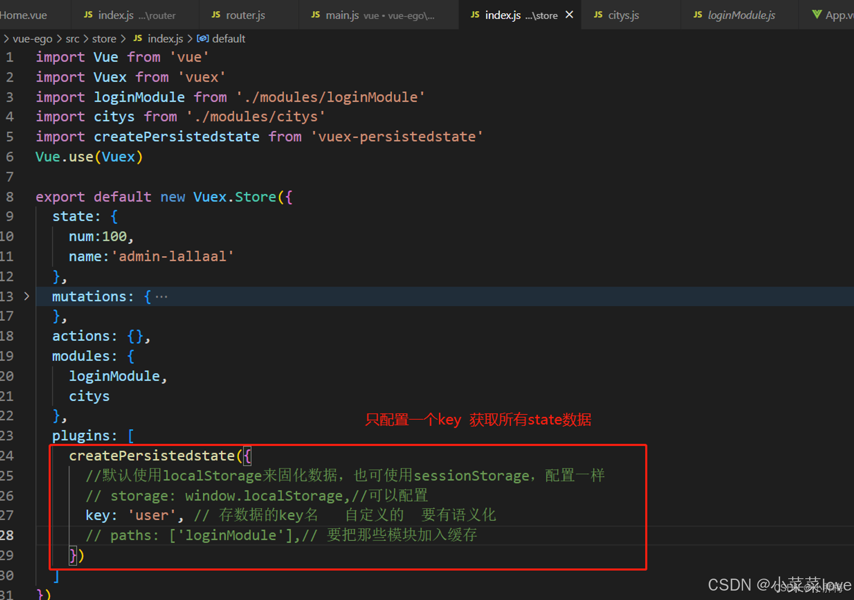Open the App.vue tab

pos(838,15)
